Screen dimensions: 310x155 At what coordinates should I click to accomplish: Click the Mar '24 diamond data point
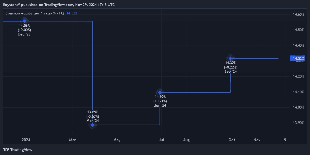tap(92, 125)
